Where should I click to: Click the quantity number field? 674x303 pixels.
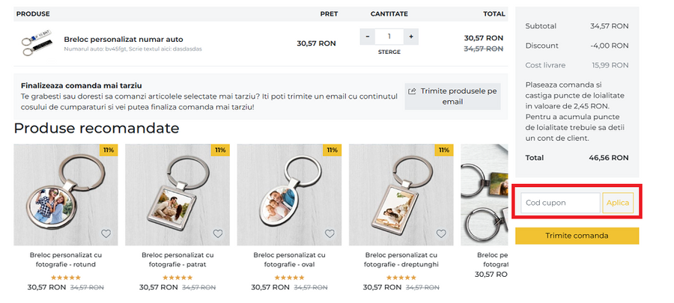pos(389,37)
